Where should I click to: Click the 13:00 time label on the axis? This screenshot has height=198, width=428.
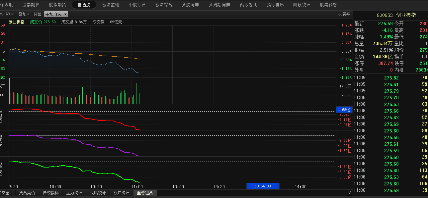point(178,187)
